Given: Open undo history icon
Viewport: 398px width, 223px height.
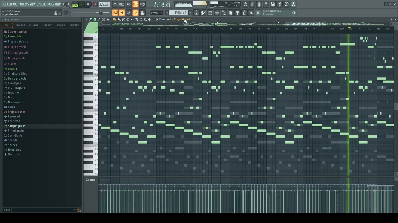Looking at the screenshot, I should (x=245, y=4).
